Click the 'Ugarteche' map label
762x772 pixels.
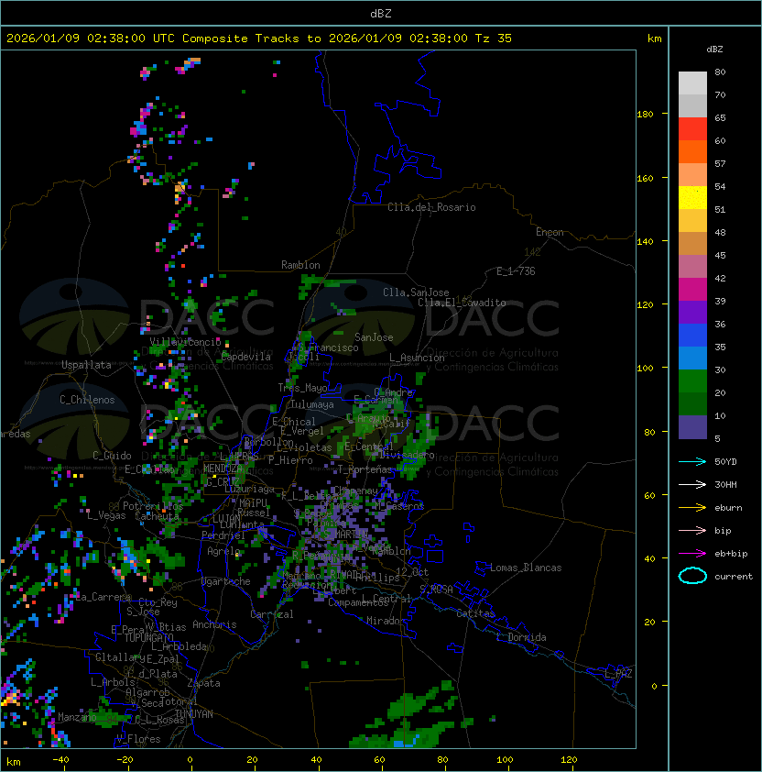tap(226, 581)
